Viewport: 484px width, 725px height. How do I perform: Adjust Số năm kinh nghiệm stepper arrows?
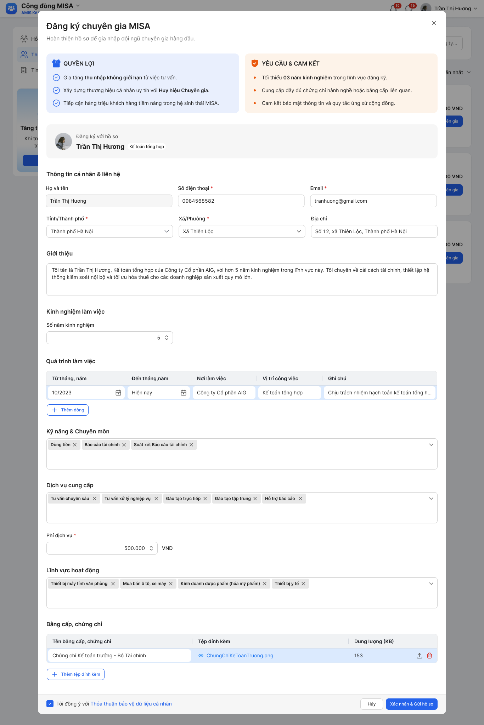[x=167, y=338]
